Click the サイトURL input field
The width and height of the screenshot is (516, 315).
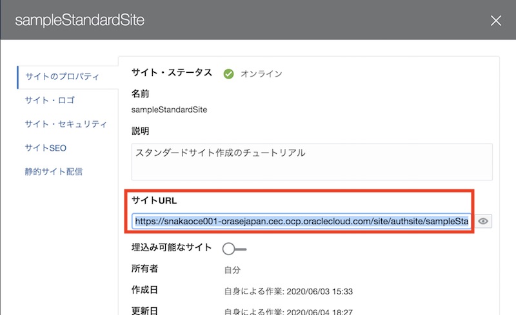click(x=302, y=222)
